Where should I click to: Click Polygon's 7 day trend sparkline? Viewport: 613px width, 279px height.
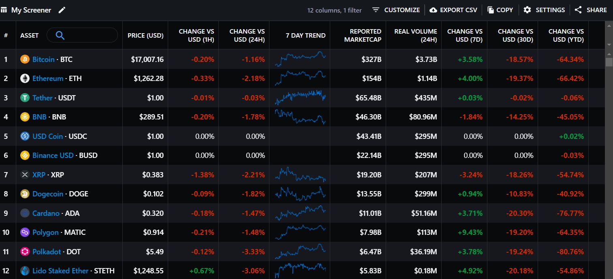(x=300, y=232)
